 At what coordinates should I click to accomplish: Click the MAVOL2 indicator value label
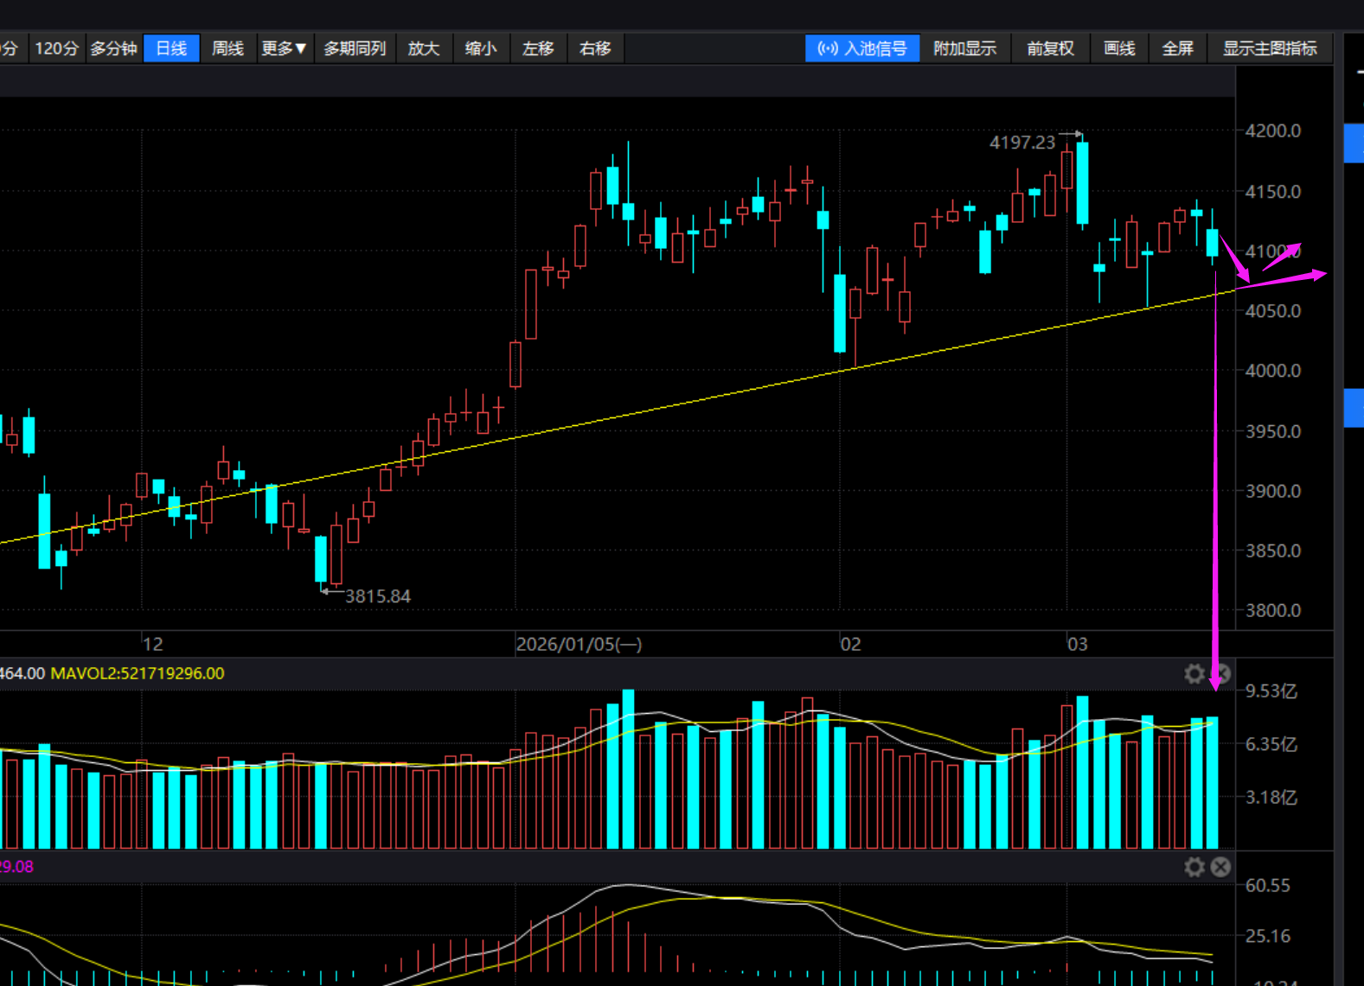pyautogui.click(x=138, y=673)
